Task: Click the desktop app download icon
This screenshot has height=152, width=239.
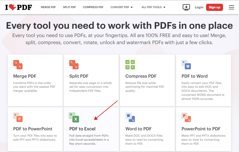Action: point(186,7)
